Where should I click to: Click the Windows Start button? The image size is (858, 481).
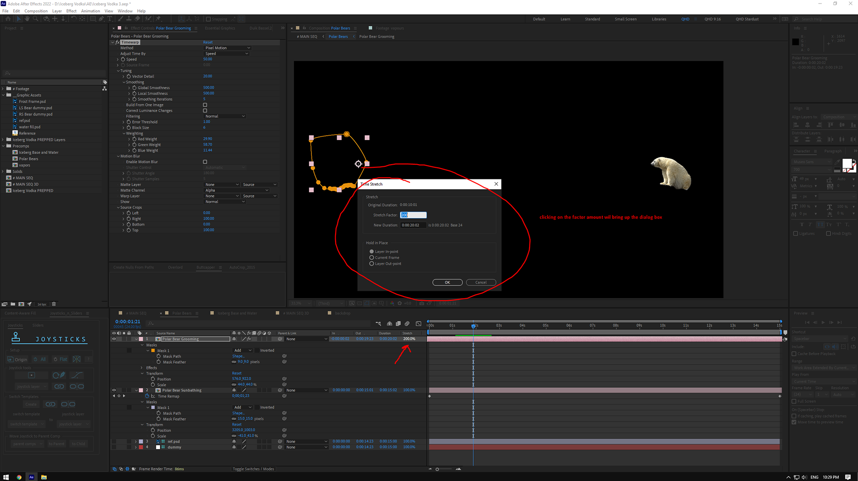(x=6, y=477)
